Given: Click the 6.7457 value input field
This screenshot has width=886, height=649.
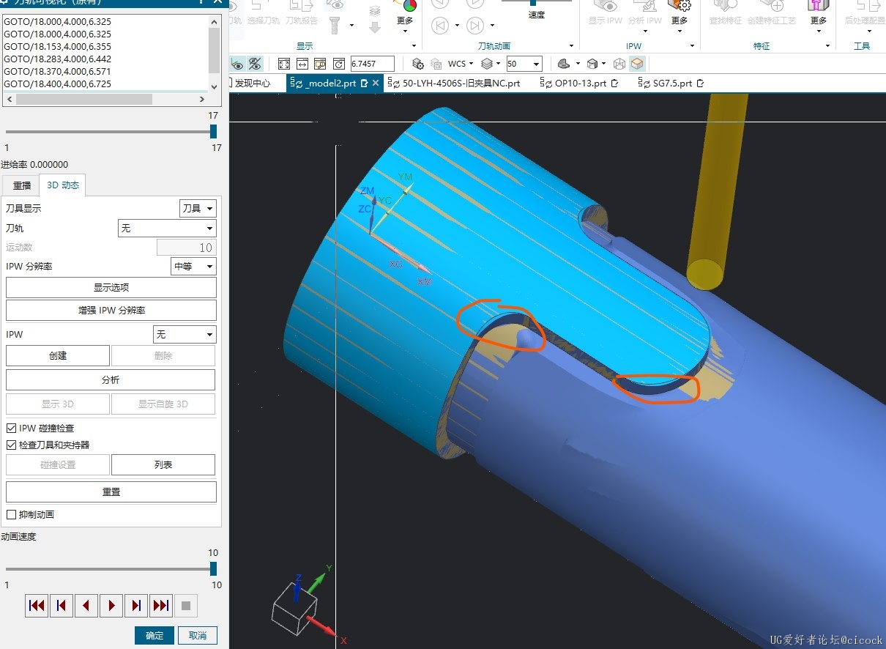Looking at the screenshot, I should [x=373, y=64].
